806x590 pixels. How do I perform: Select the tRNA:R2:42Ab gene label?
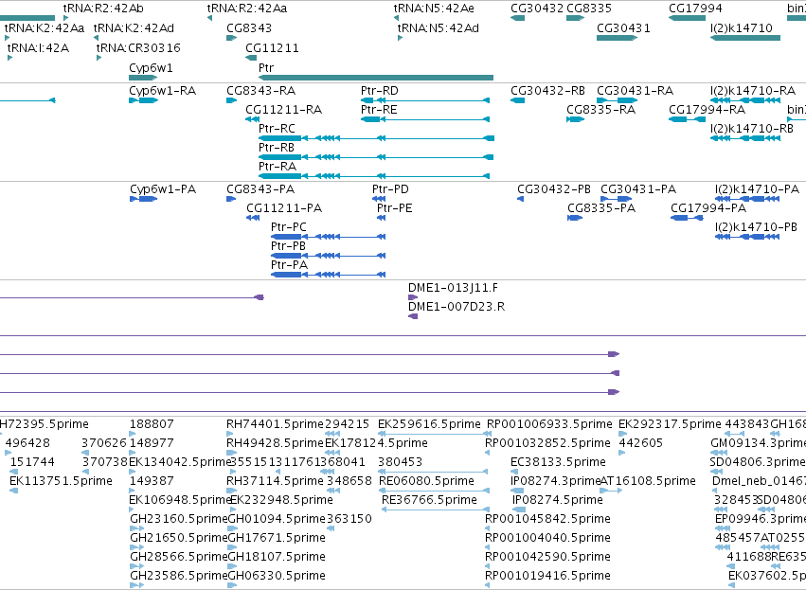point(103,9)
